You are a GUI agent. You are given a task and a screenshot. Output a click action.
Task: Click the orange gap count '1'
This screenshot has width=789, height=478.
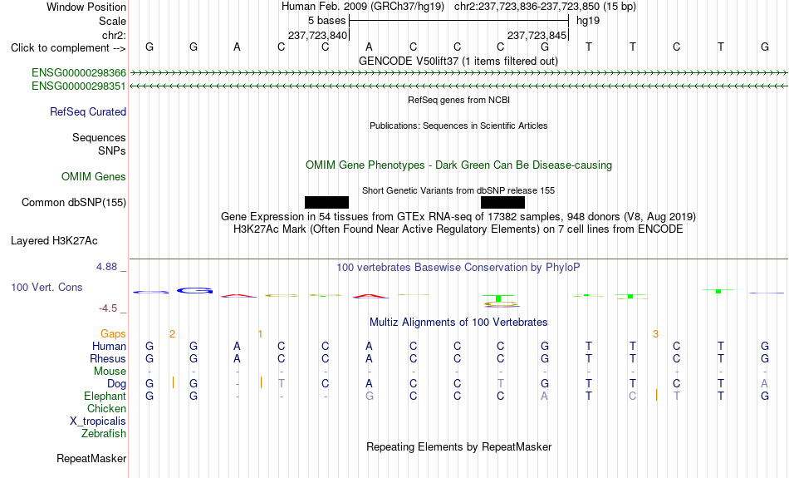pos(260,334)
